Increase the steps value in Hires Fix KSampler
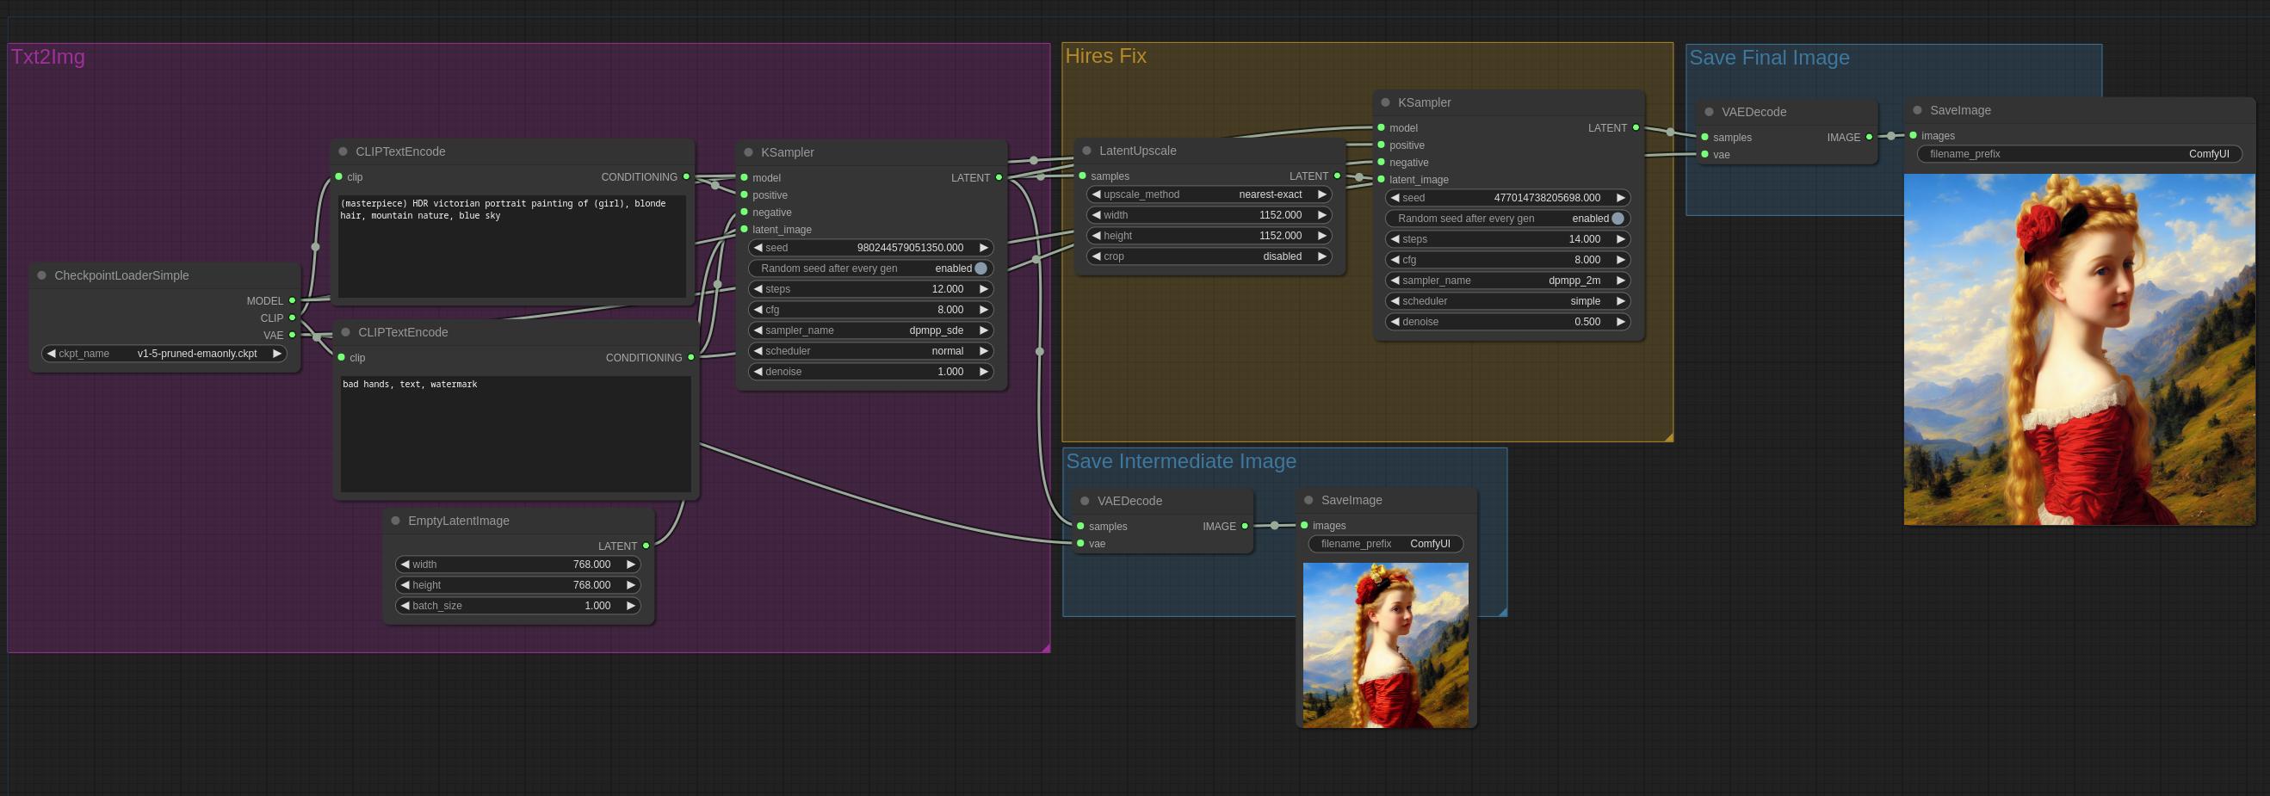 [1621, 239]
